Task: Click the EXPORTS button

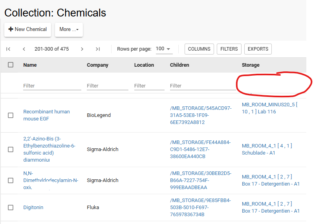Action: coord(258,49)
